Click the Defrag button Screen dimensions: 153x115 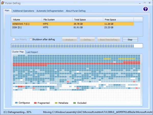click(87, 40)
